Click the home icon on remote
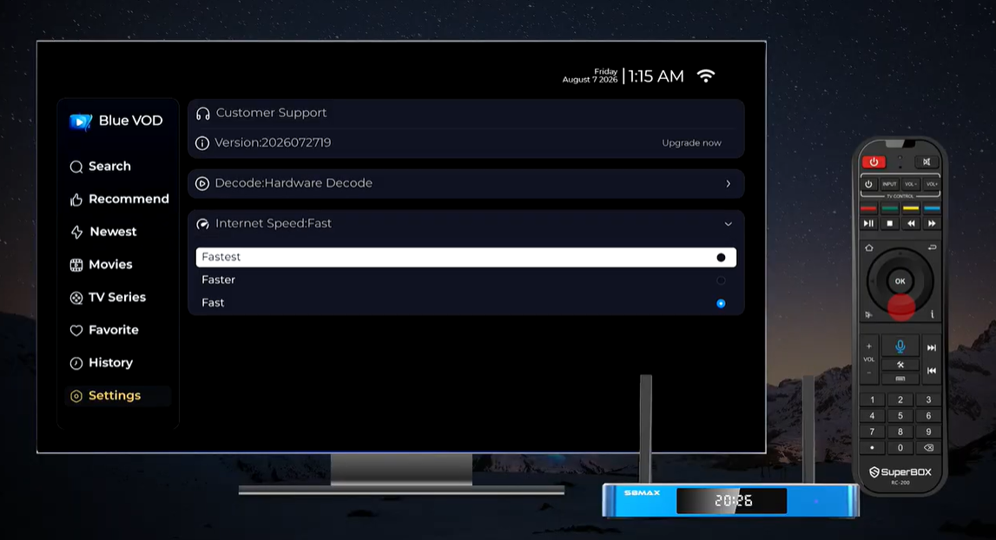The image size is (996, 540). [x=869, y=247]
